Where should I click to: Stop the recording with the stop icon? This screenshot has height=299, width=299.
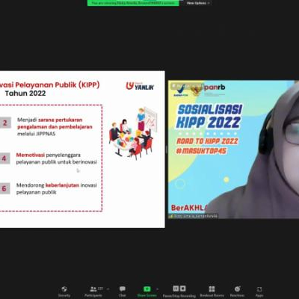pos(183,289)
